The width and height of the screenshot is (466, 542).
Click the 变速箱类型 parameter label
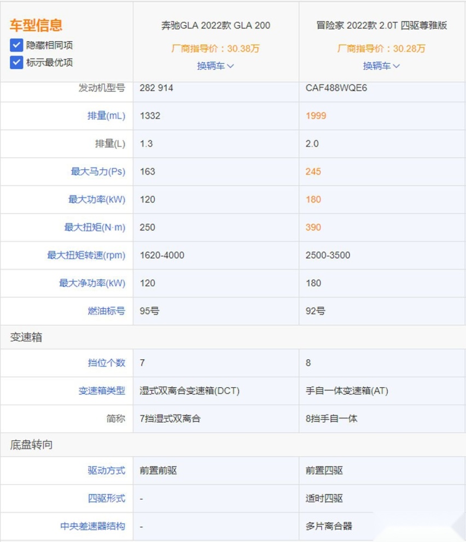(102, 390)
